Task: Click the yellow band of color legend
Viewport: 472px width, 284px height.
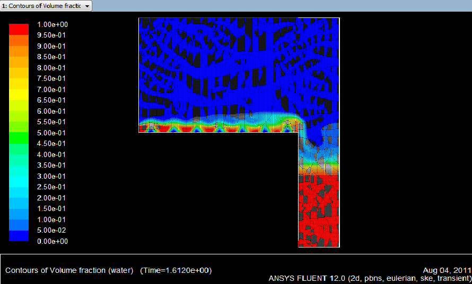Action: click(x=19, y=95)
